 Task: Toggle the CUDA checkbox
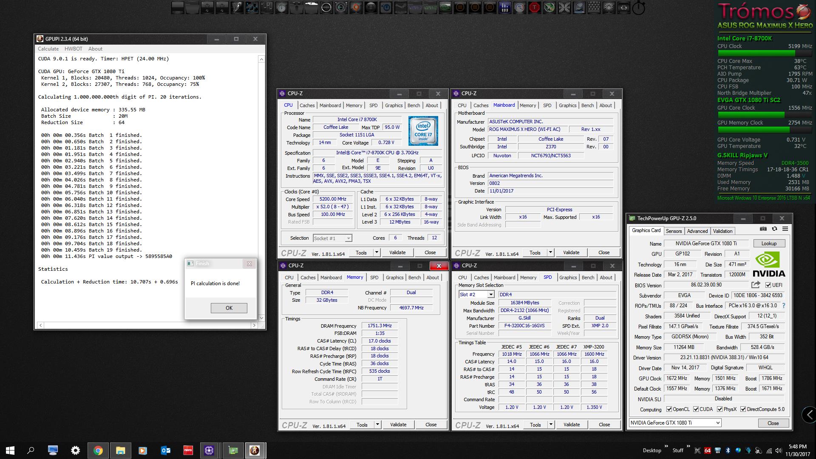(x=696, y=409)
